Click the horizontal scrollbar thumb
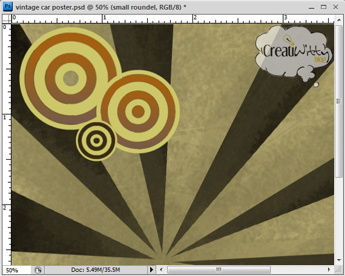 pos(218,269)
